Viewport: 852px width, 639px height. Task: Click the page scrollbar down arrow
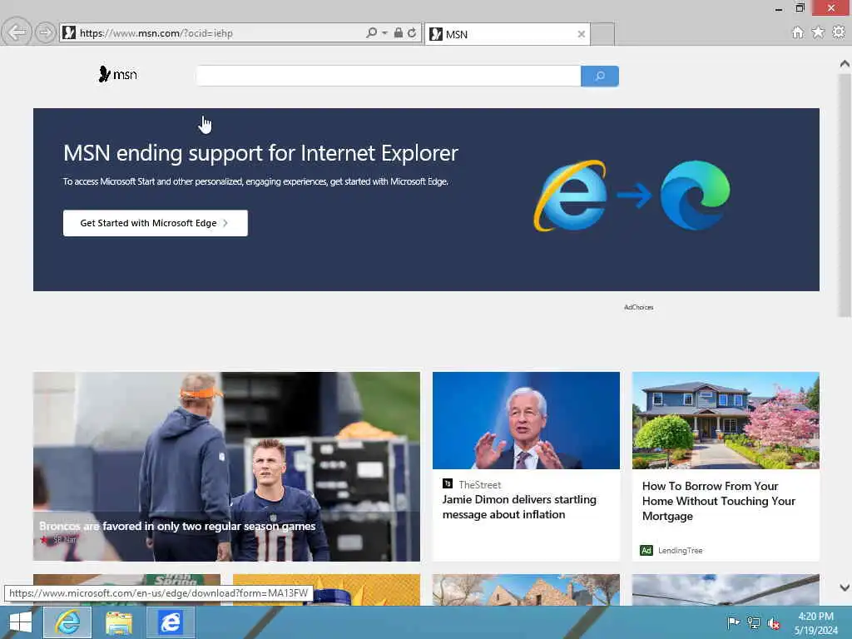coord(845,587)
